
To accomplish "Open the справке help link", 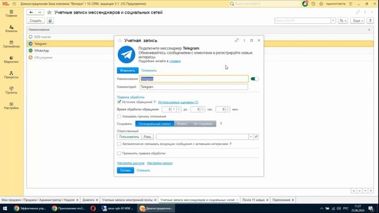I will click(x=175, y=61).
